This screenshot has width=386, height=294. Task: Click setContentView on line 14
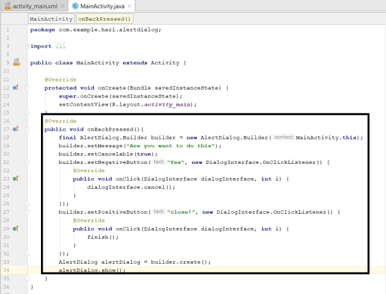click(84, 105)
